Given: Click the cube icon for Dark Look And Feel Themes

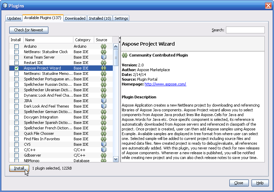Looking at the screenshot, I should click(104, 106).
